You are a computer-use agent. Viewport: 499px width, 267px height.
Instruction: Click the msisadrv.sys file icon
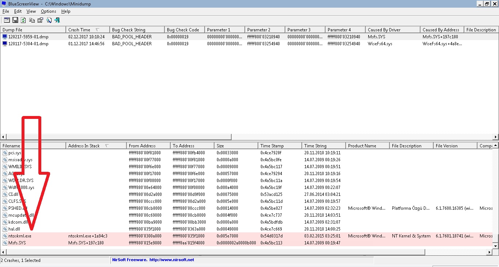point(5,160)
